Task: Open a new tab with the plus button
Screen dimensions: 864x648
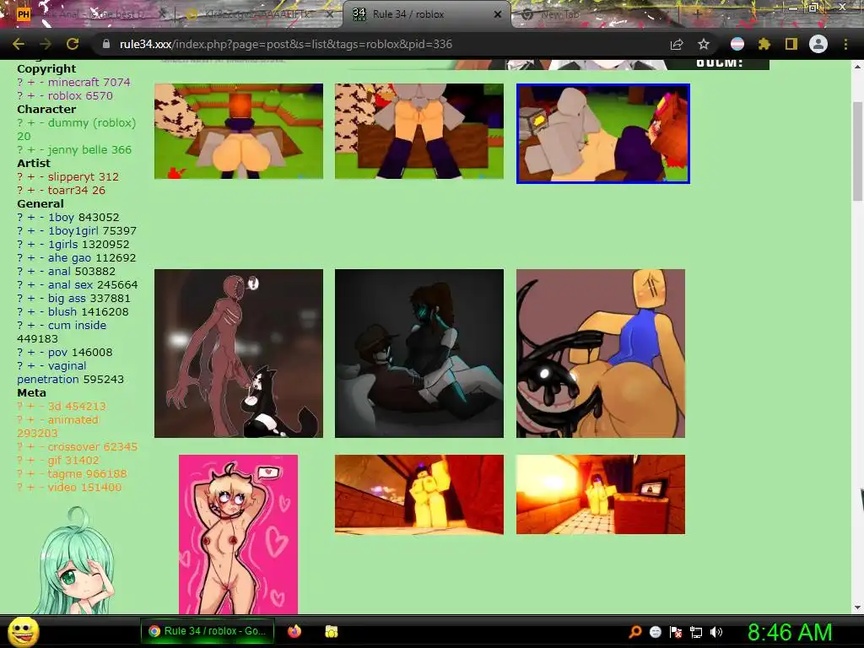Action: tap(696, 14)
